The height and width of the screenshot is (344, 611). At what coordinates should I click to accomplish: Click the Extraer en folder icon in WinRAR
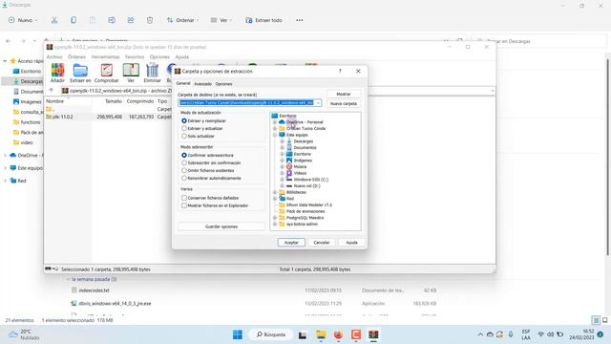pos(80,70)
